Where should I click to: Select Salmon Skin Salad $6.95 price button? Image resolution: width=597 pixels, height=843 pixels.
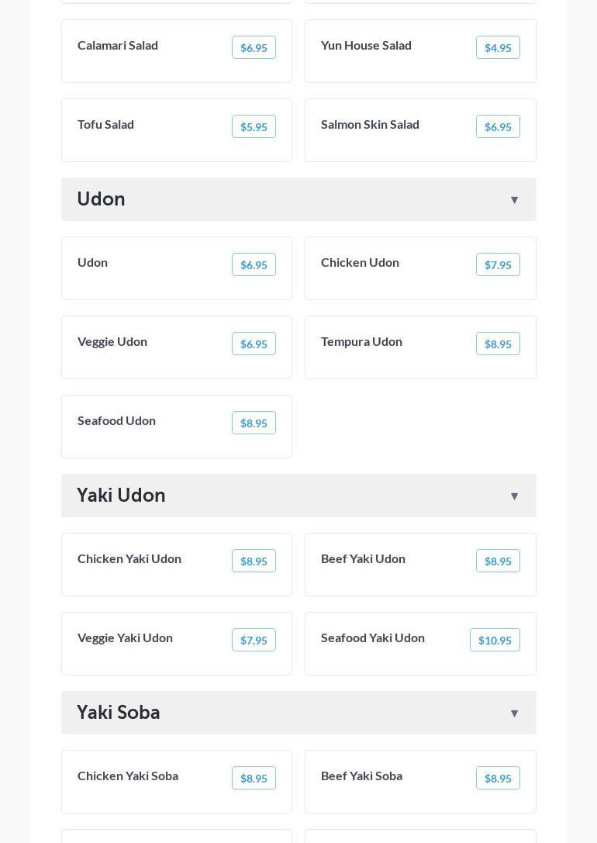tap(498, 127)
